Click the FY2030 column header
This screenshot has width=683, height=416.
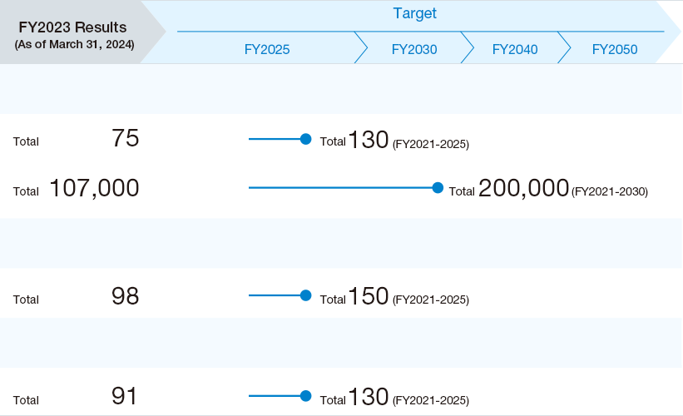coord(414,49)
